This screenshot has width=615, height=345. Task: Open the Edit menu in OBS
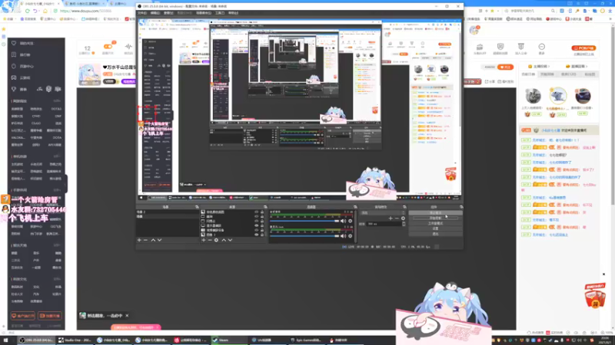tap(155, 13)
